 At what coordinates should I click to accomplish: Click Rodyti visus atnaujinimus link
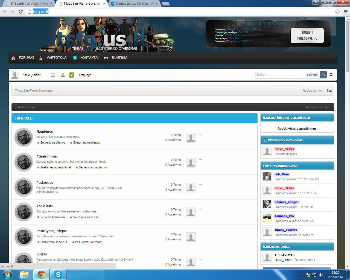pos(297,129)
